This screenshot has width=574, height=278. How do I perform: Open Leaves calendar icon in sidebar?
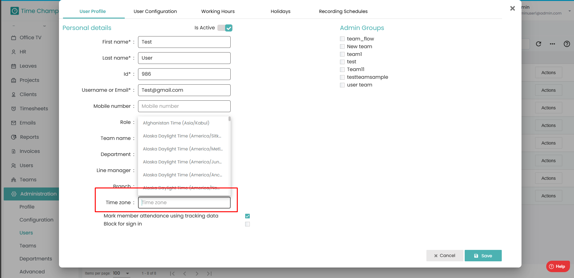tap(14, 66)
